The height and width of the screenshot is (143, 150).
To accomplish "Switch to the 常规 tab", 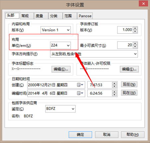I will tap(27, 16).
